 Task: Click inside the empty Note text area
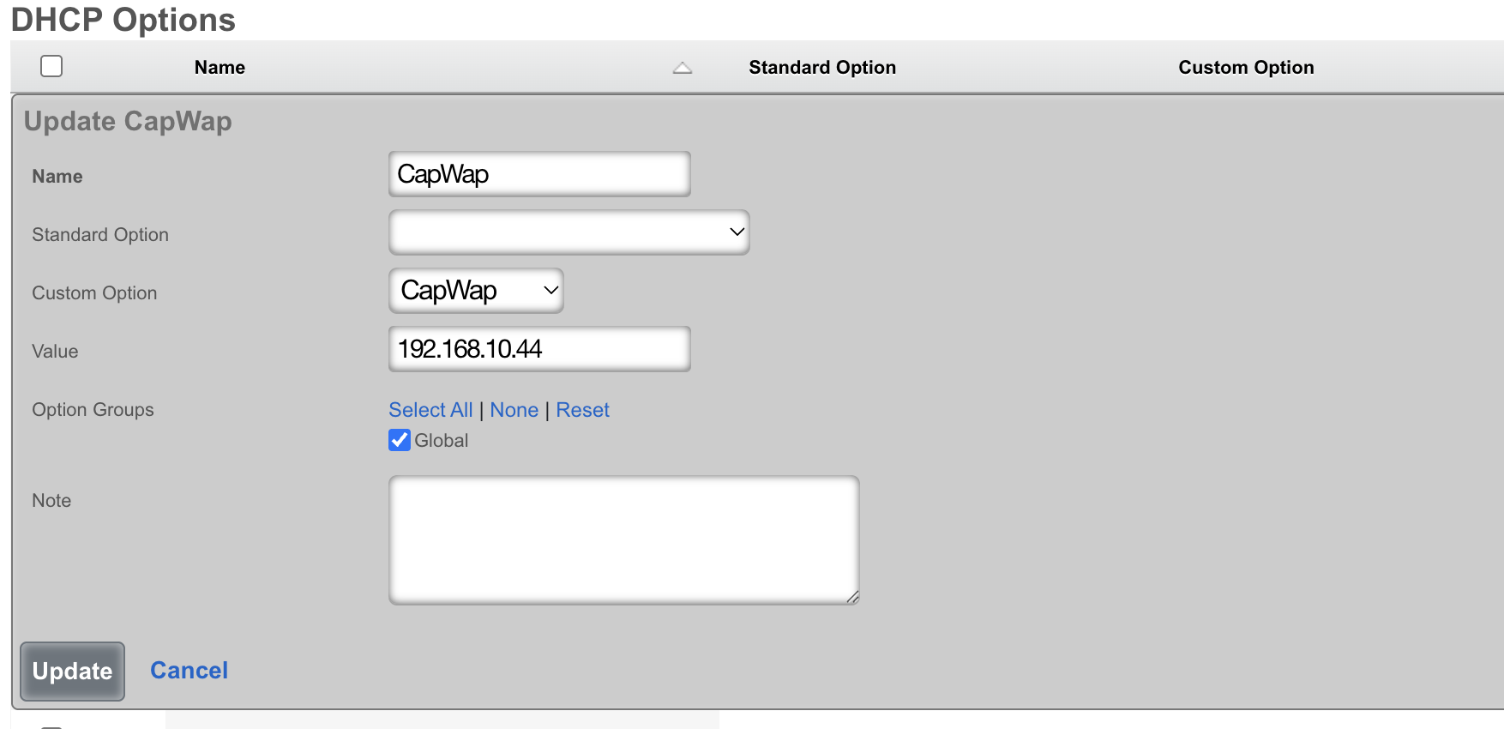tap(623, 539)
